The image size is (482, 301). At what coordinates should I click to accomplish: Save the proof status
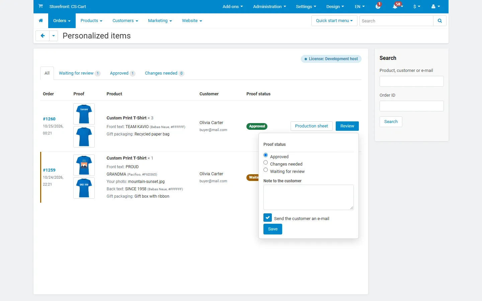[273, 229]
